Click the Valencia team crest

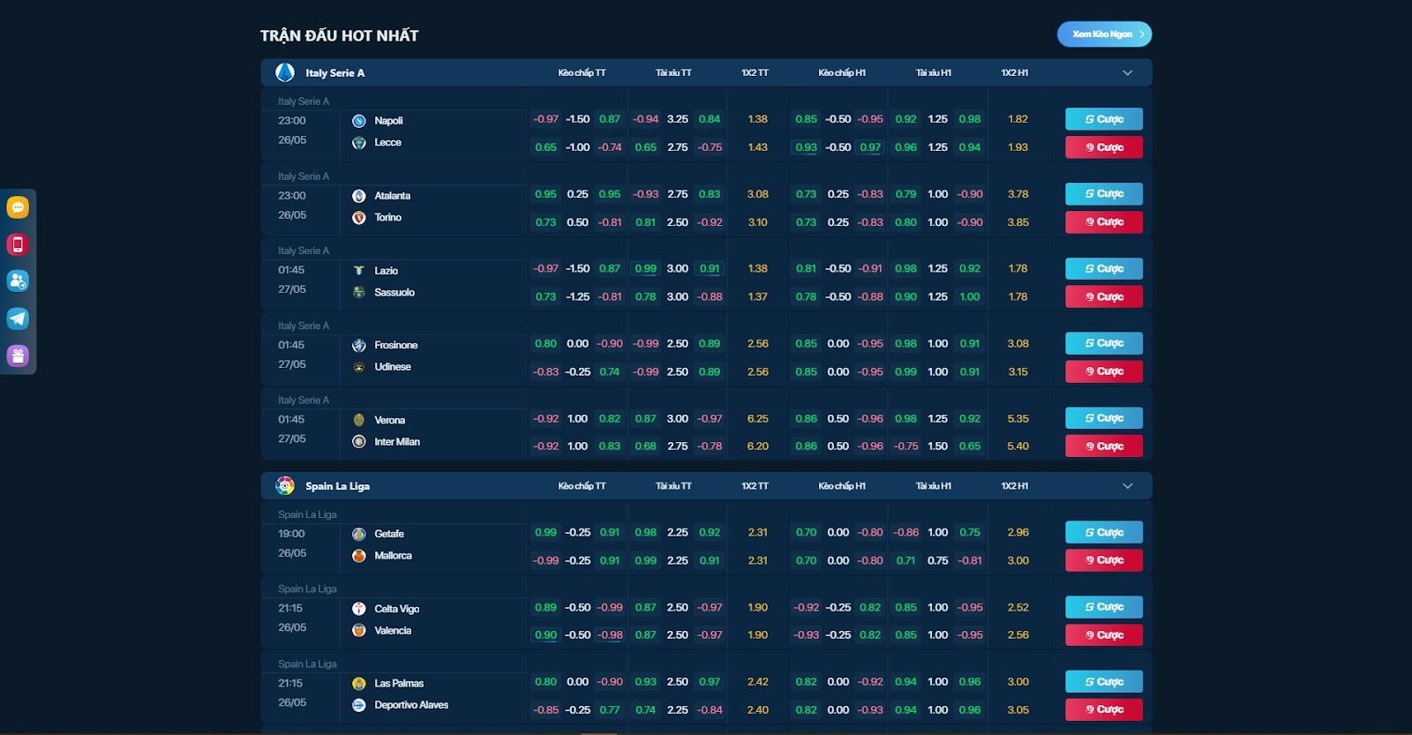359,630
